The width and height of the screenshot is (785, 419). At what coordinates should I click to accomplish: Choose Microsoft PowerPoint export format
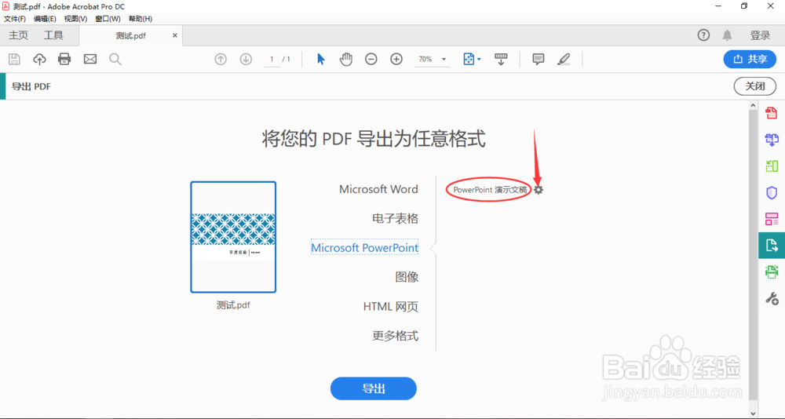pos(364,248)
